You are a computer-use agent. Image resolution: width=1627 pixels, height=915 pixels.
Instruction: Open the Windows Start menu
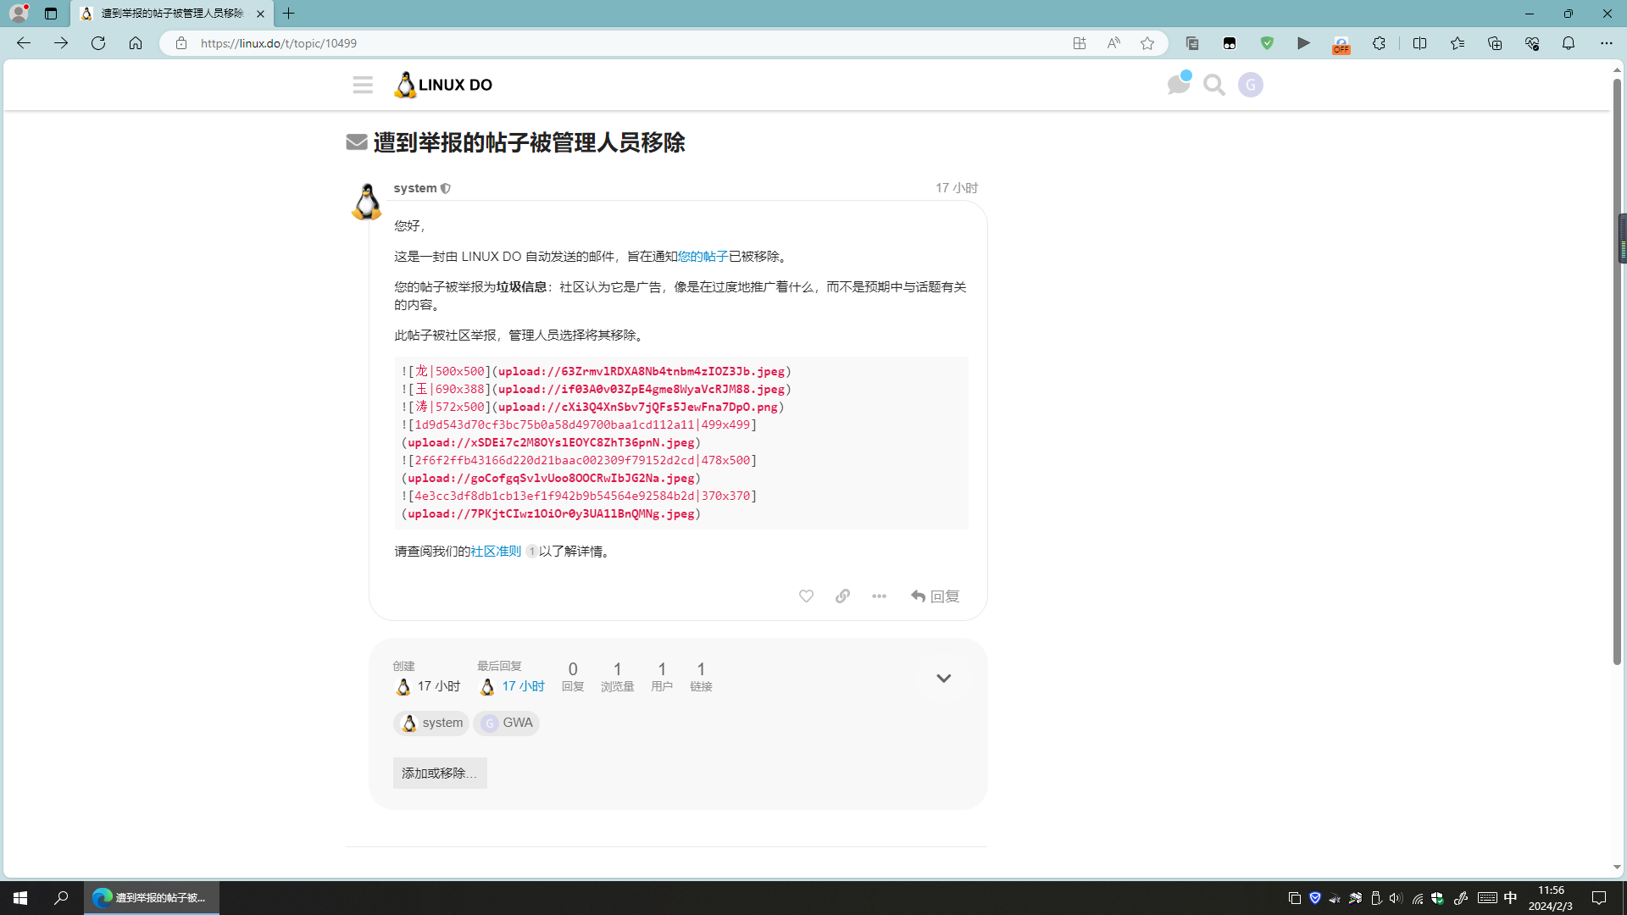pyautogui.click(x=20, y=898)
